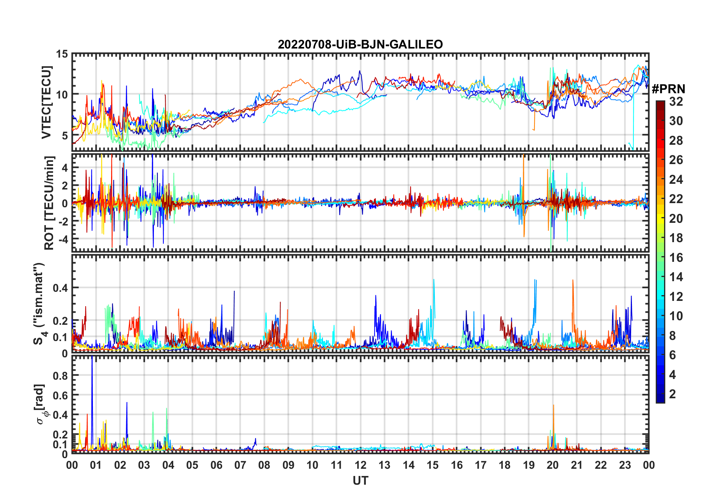The height and width of the screenshot is (504, 721).
Task: Click colorbar tick label 14
Action: point(676,277)
